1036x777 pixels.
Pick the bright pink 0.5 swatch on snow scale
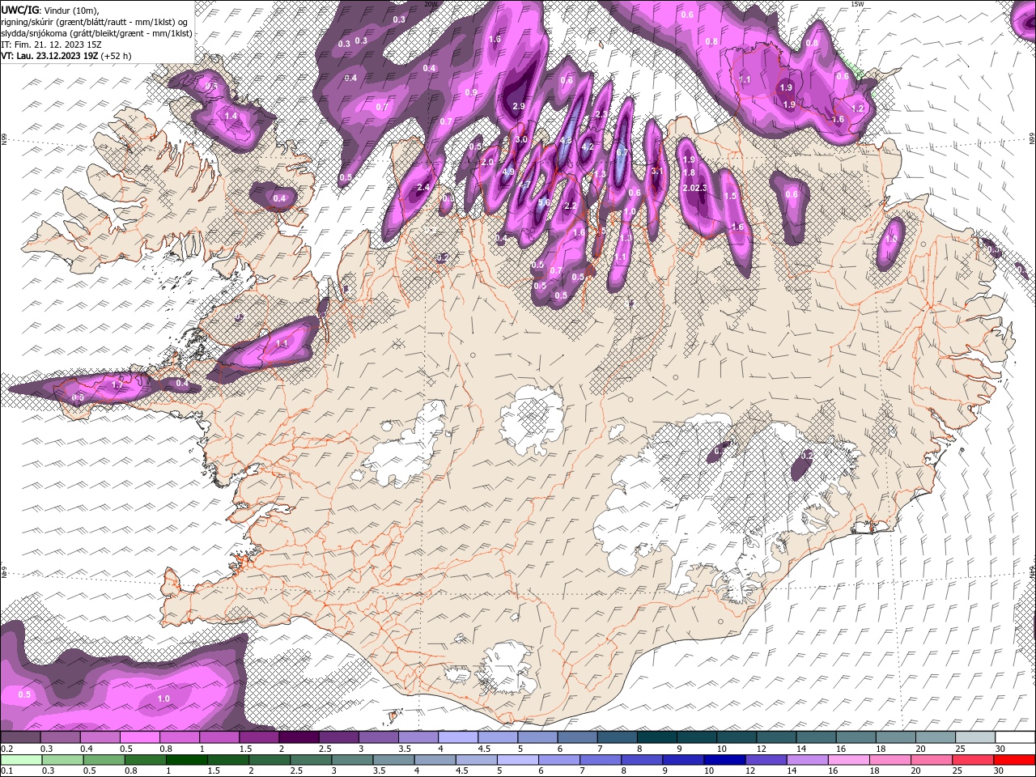[140, 737]
